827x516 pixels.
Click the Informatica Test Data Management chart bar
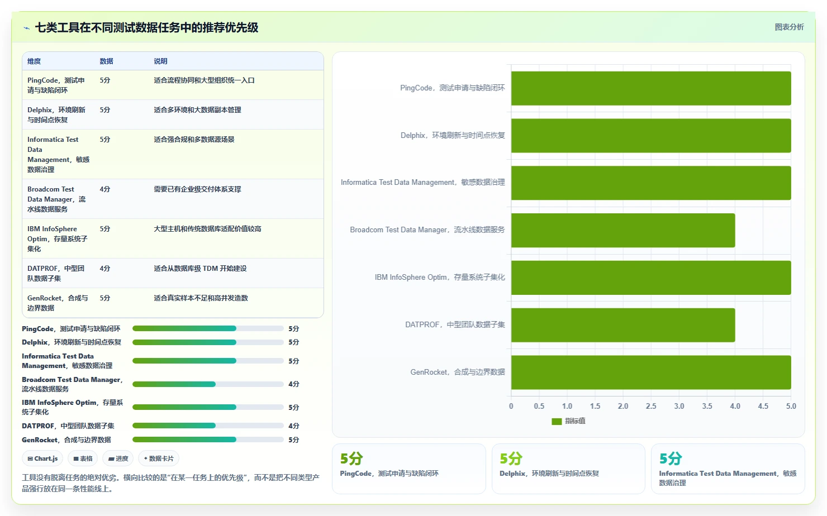click(651, 183)
